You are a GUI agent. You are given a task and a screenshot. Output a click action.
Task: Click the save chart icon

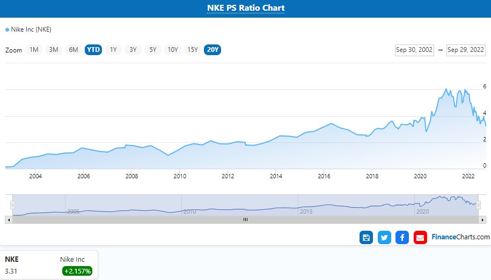[x=366, y=237]
